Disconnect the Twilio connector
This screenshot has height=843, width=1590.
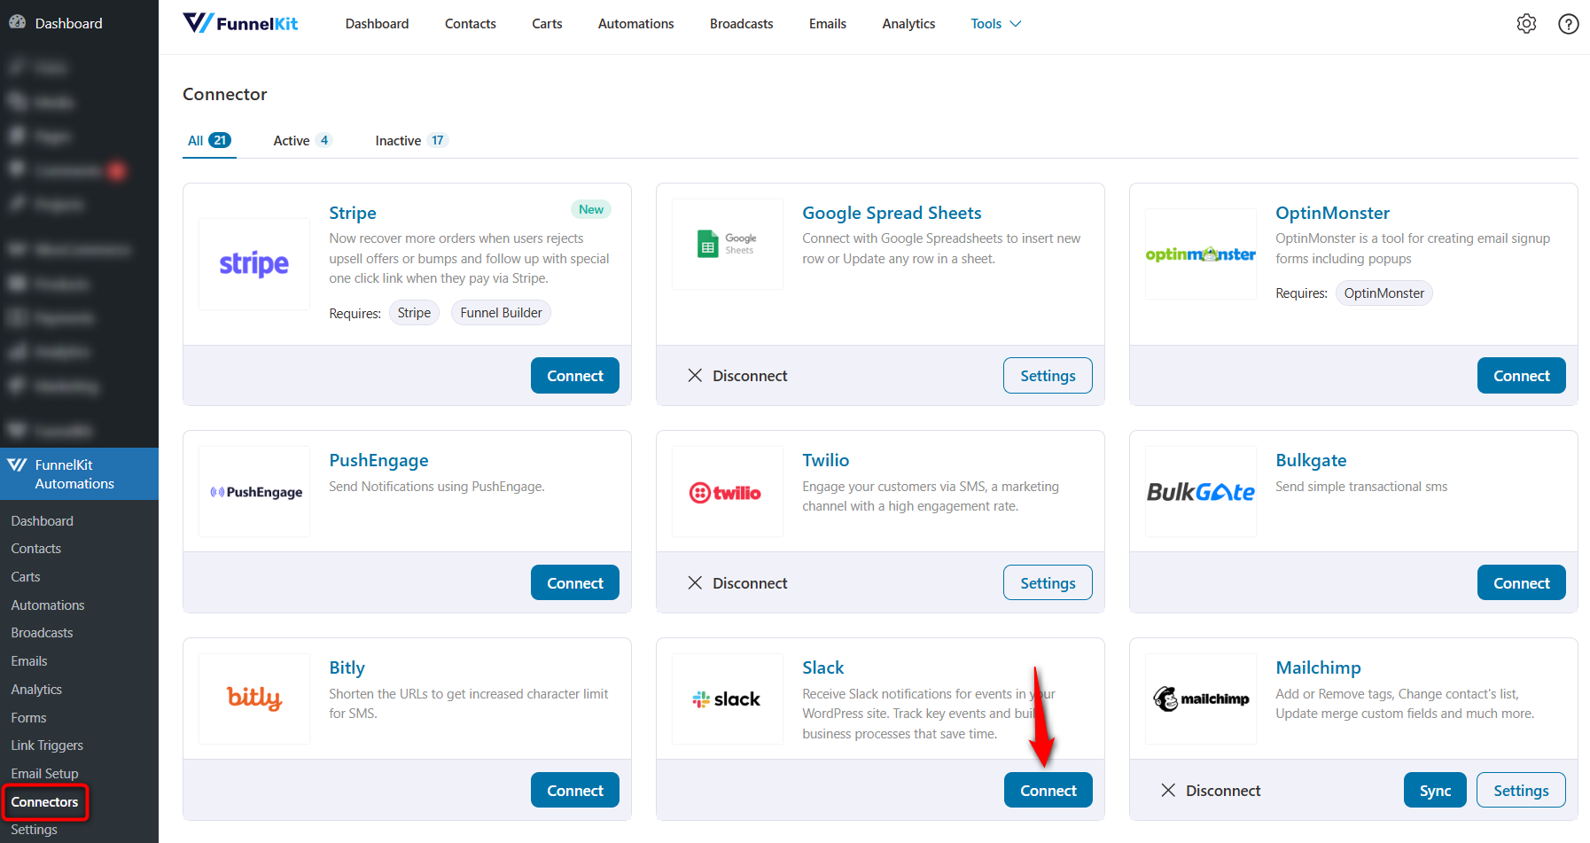click(737, 582)
